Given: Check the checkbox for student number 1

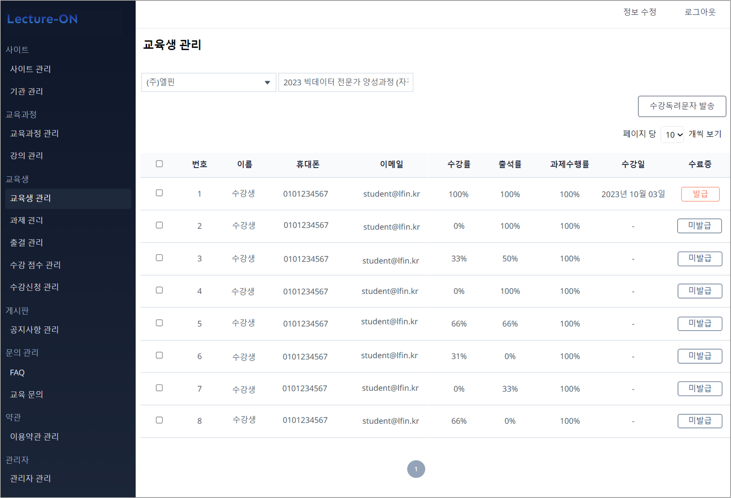Looking at the screenshot, I should 159,193.
